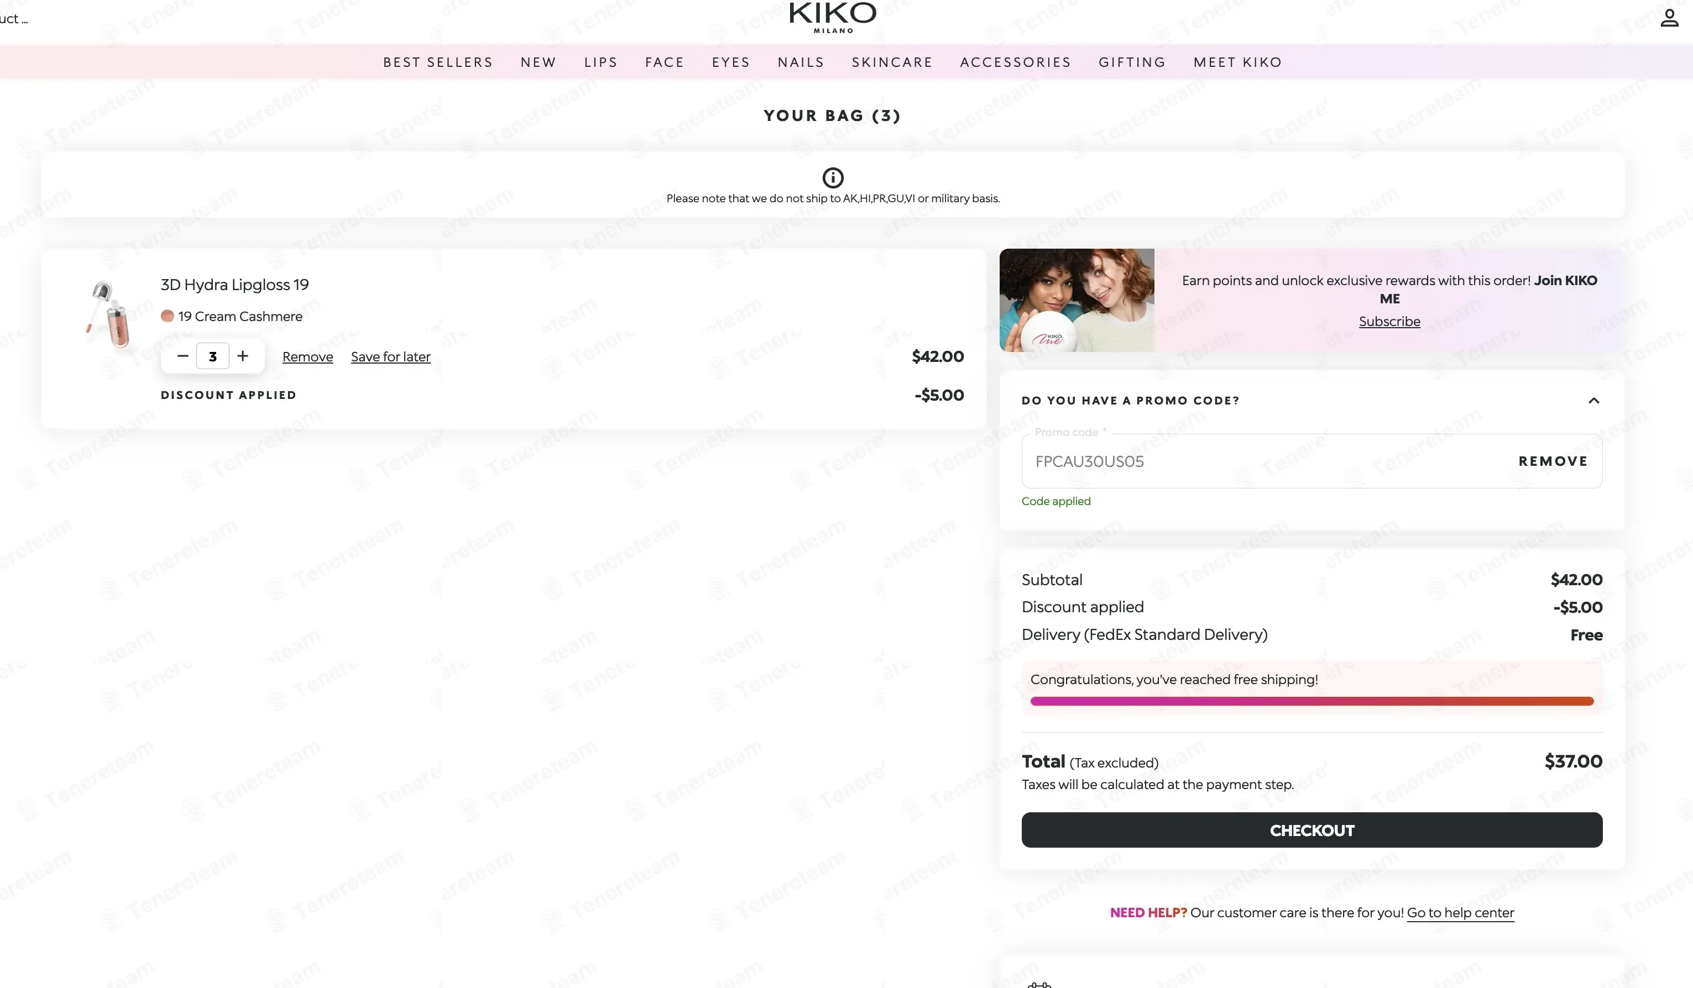Viewport: 1693px width, 988px height.
Task: View the lipgloss product thumbnail
Action: (x=109, y=314)
